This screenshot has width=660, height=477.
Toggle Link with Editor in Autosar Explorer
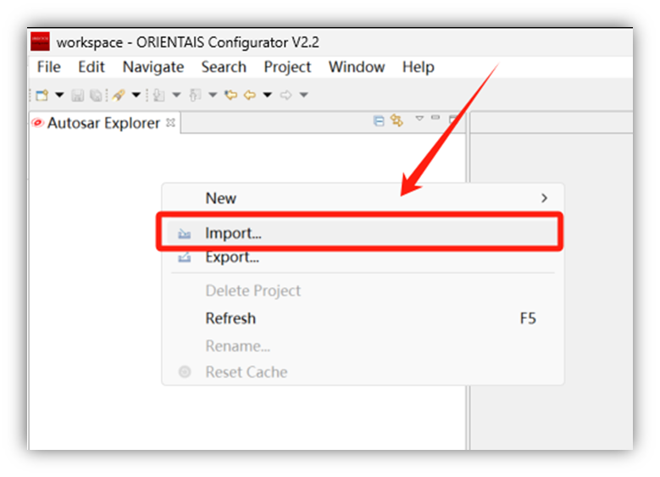click(397, 121)
